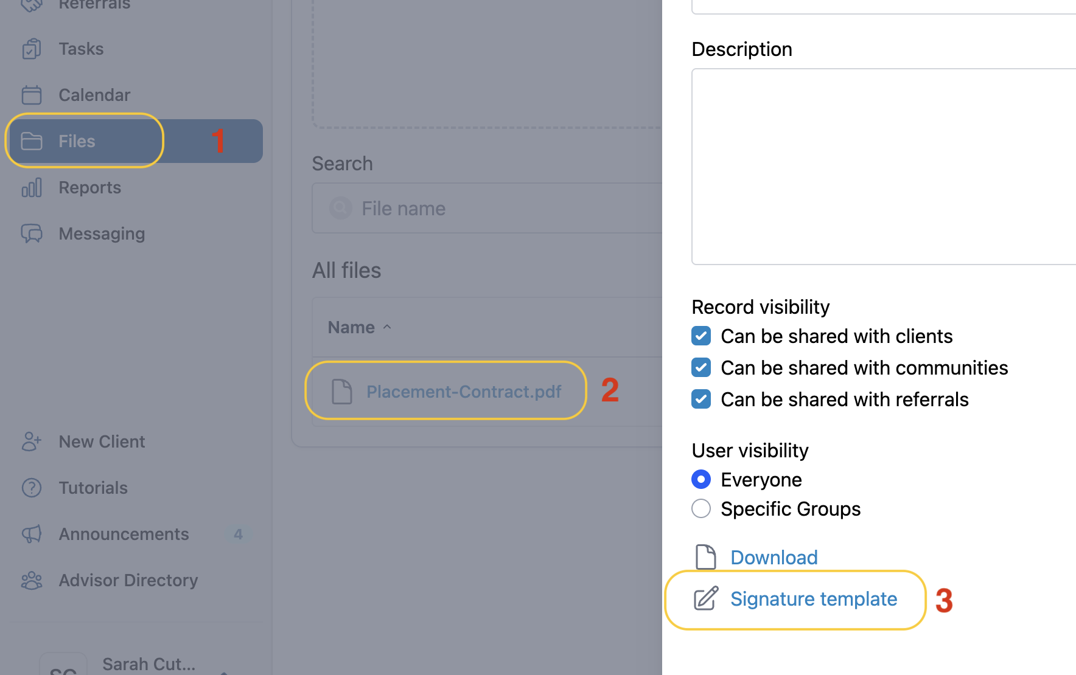Select the Specific Groups radio option
Image resolution: width=1076 pixels, height=675 pixels.
[701, 509]
